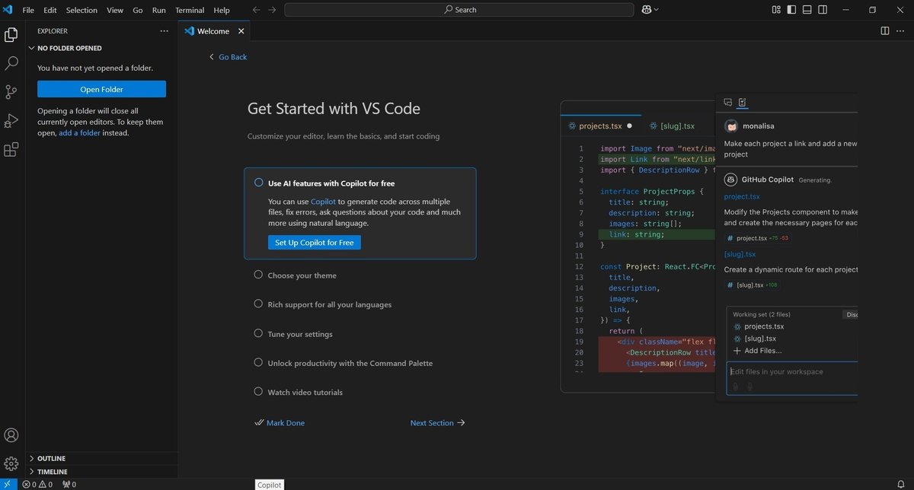
Task: Open the Extensions view
Action: click(11, 150)
